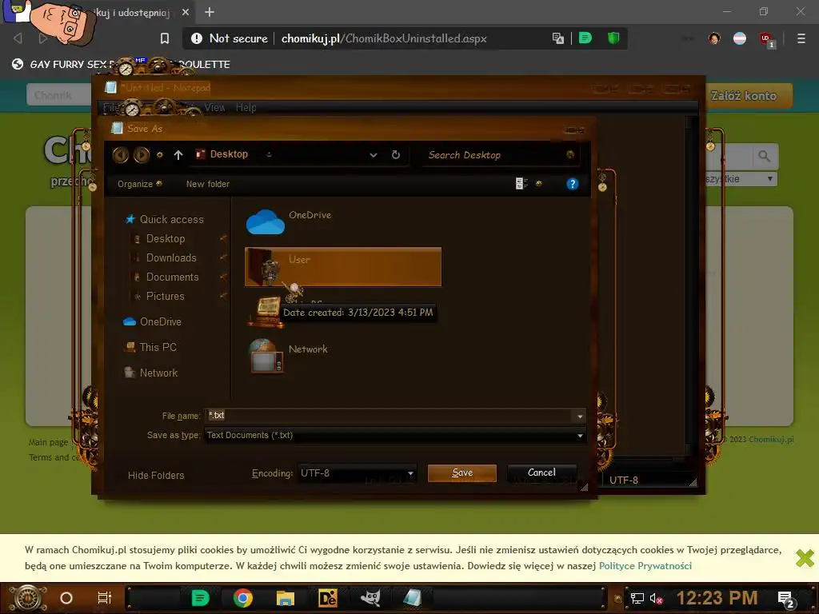Open the Start menu gear button
The height and width of the screenshot is (614, 819).
(x=30, y=598)
